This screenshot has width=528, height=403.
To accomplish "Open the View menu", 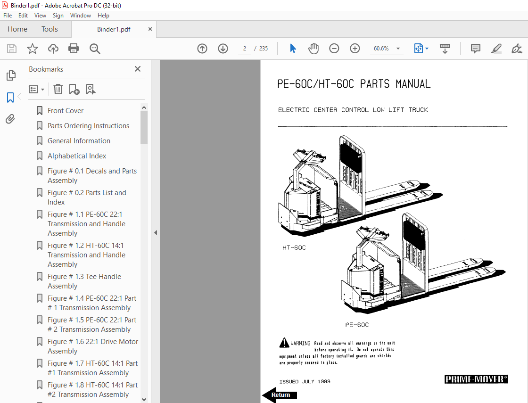I will (40, 16).
